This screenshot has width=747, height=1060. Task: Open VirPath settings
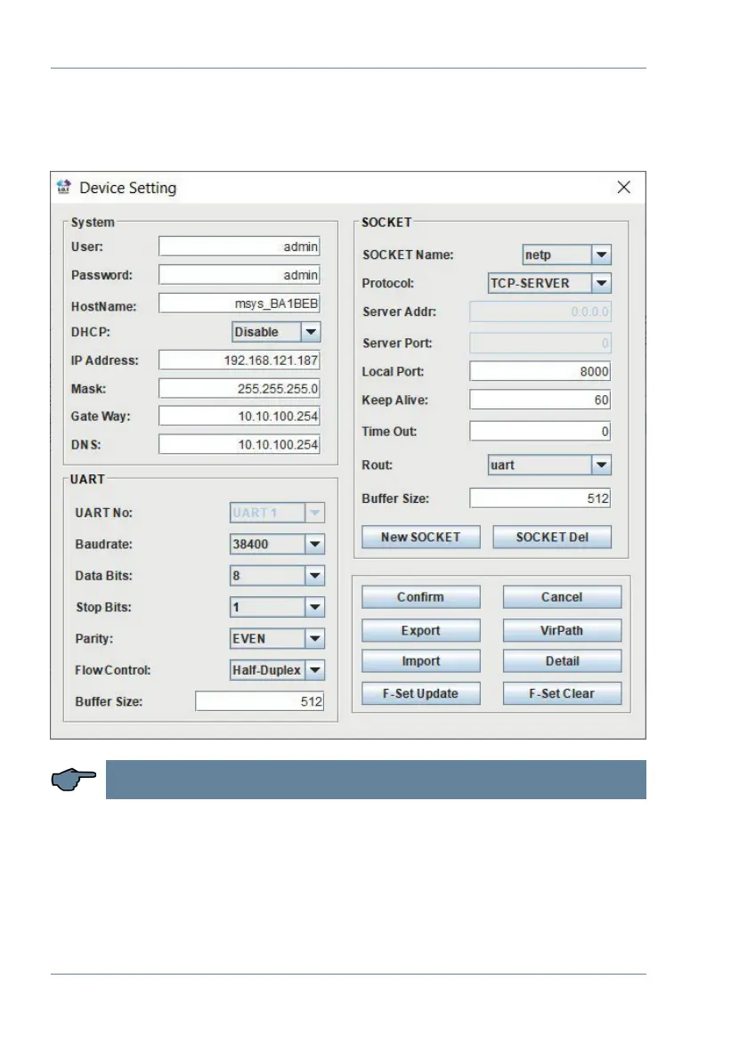(562, 630)
